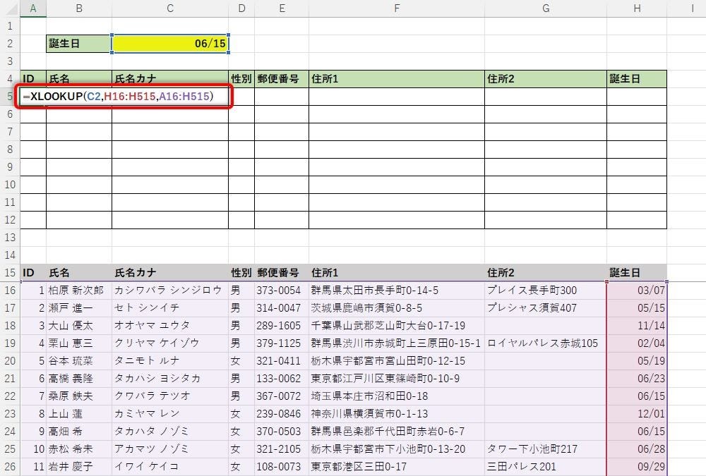This screenshot has width=706, height=476.
Task: Select the row 26 header
Action: point(10,466)
